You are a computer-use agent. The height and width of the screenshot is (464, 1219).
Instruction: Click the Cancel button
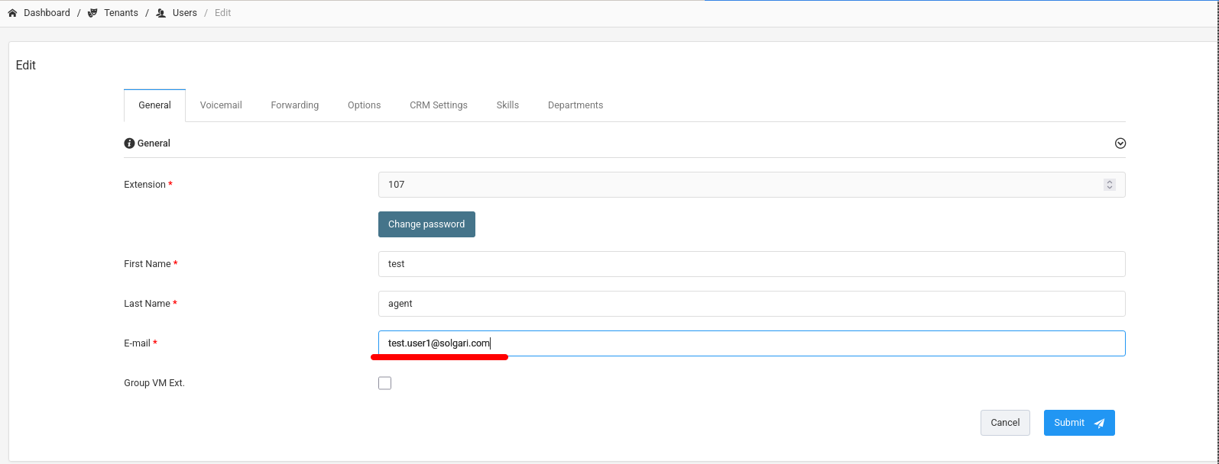pyautogui.click(x=1004, y=423)
